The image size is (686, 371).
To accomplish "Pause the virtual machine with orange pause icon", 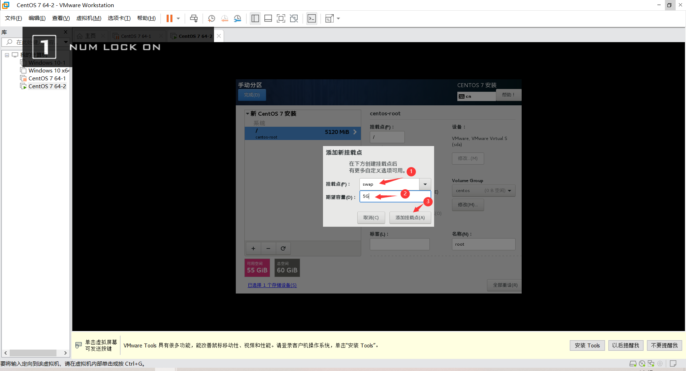I will [x=169, y=18].
